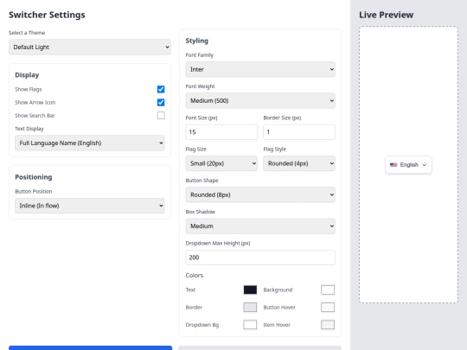Open the Text Display dropdown
The image size is (467, 350).
pos(90,143)
